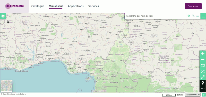
Task: Open the main hamburger side menu
Action: tap(203, 16)
